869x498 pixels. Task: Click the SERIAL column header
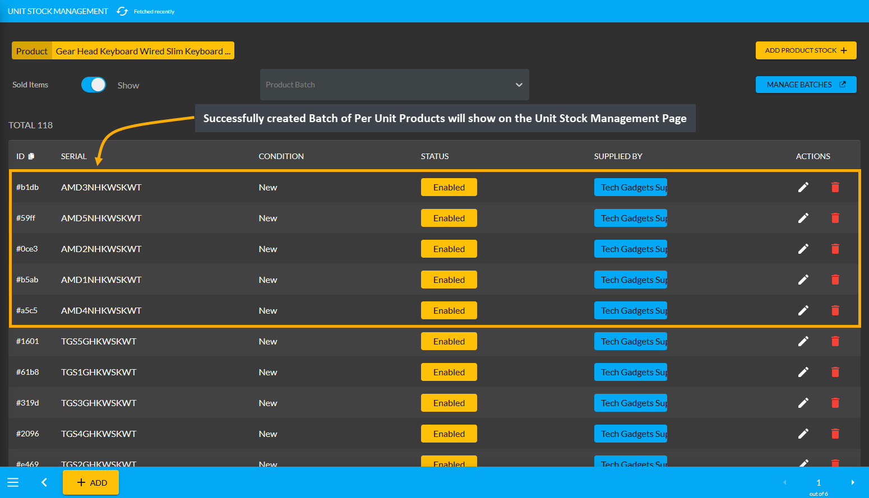(x=74, y=156)
